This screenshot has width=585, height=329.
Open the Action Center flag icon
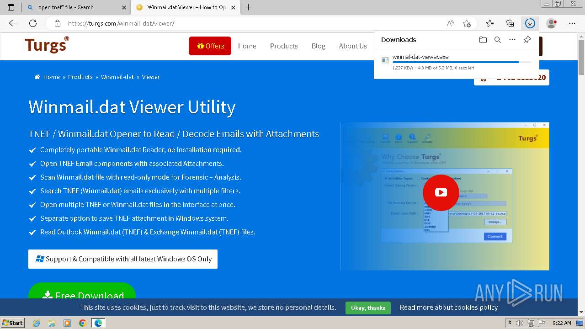point(542,323)
